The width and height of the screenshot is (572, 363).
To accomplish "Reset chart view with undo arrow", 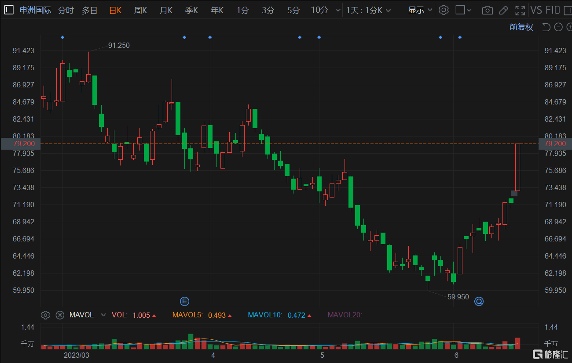I will (546, 27).
